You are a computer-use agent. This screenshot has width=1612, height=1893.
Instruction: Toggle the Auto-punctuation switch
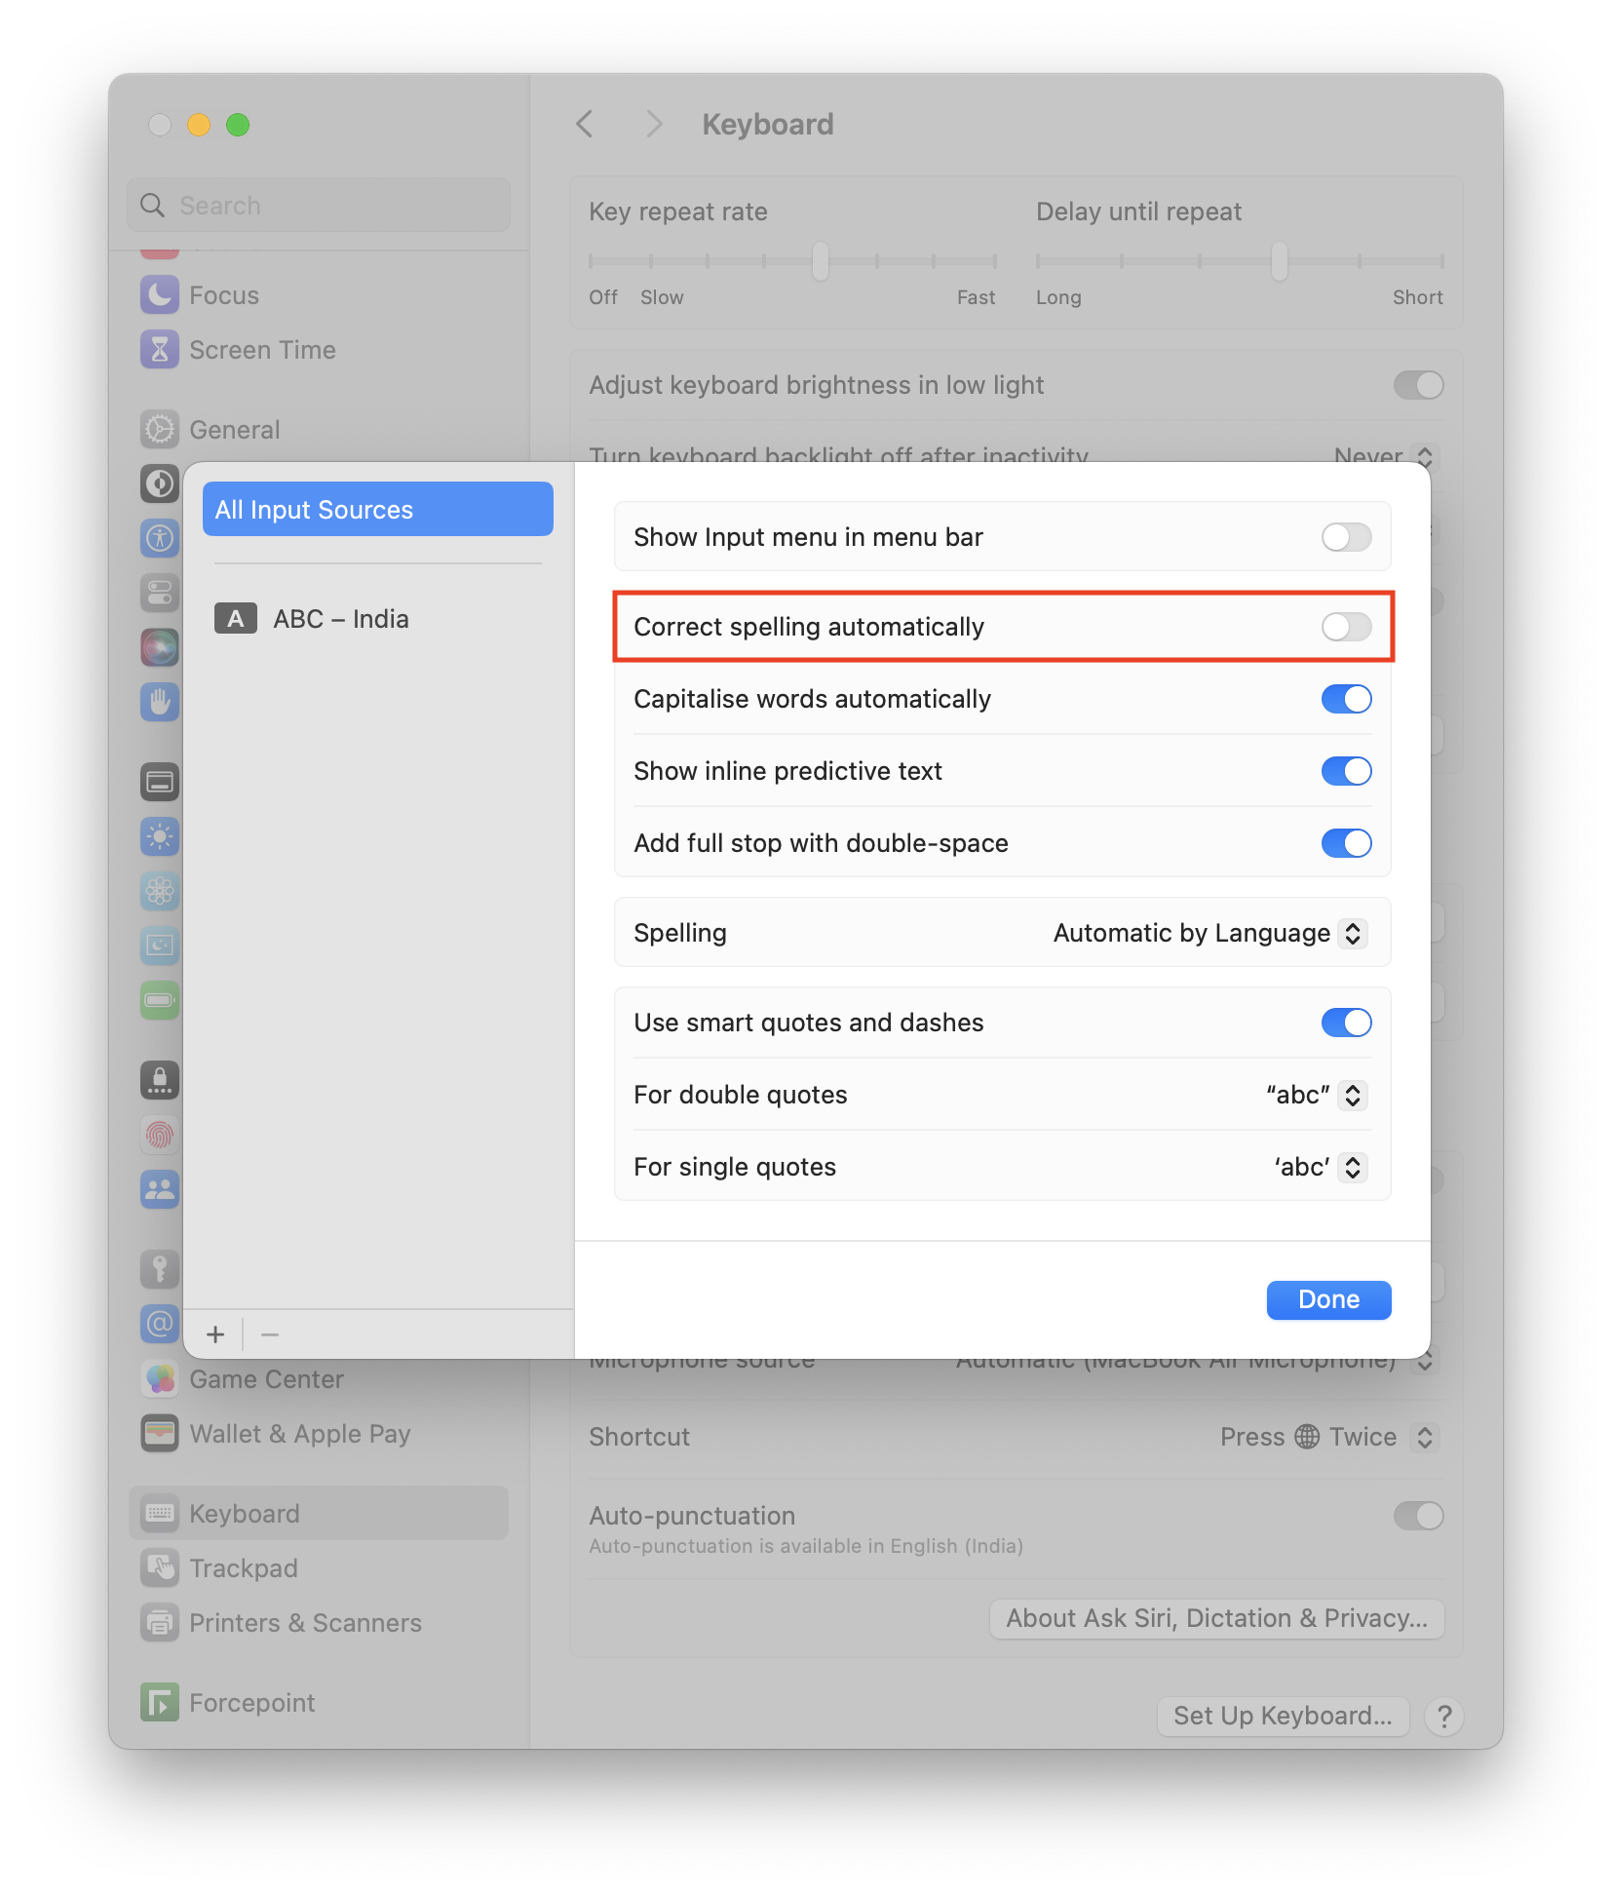pyautogui.click(x=1418, y=1516)
